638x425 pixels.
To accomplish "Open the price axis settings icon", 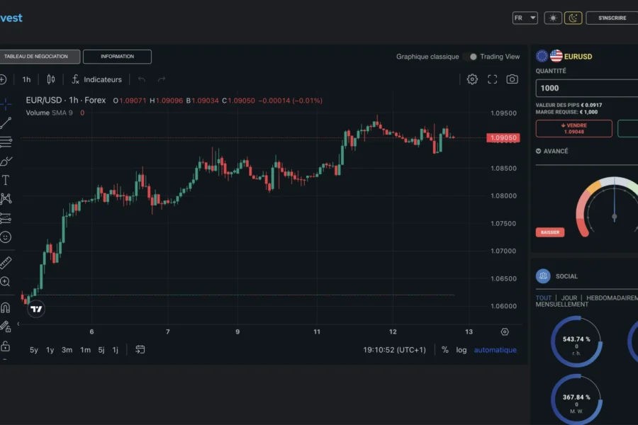I will pos(505,332).
